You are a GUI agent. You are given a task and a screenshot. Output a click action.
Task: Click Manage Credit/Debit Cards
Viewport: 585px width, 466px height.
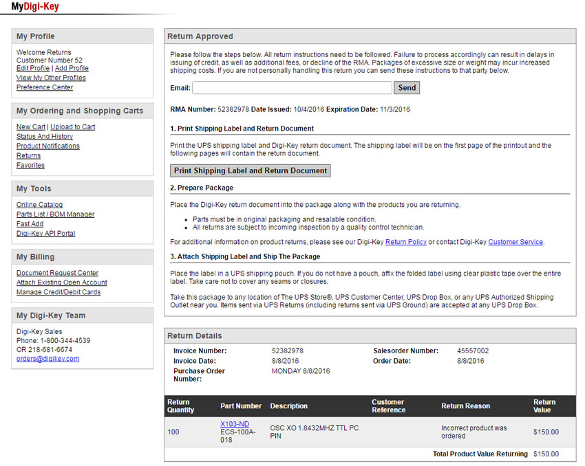coord(58,292)
